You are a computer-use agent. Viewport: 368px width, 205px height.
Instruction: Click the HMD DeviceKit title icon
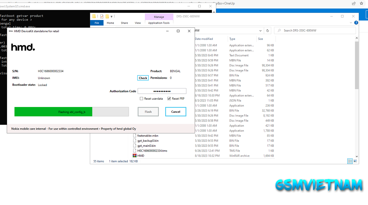[11, 31]
